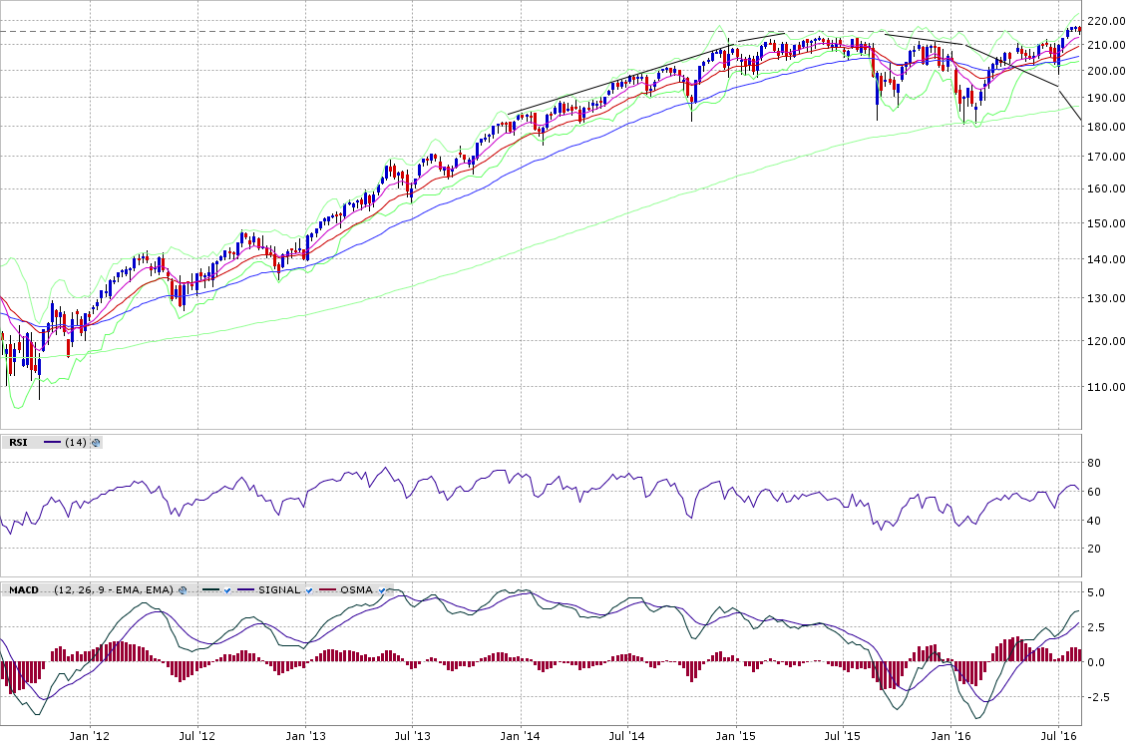Image resolution: width=1134 pixels, height=750 pixels.
Task: Click the MACD indicator label
Action: point(24,590)
